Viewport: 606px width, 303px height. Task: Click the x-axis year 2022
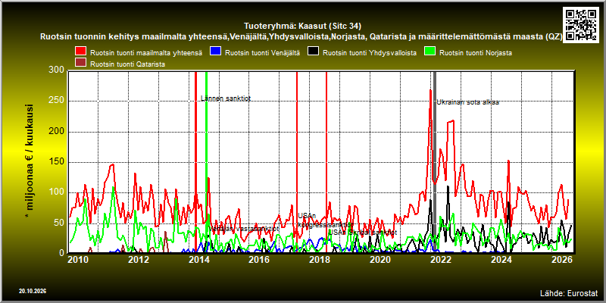coord(441,259)
